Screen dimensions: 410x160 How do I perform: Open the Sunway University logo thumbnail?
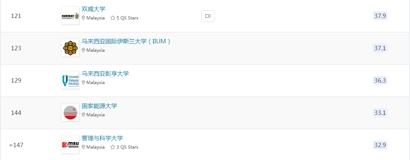(x=70, y=16)
